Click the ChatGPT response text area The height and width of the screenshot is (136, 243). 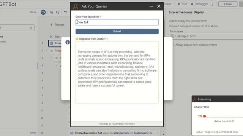[x=117, y=72]
